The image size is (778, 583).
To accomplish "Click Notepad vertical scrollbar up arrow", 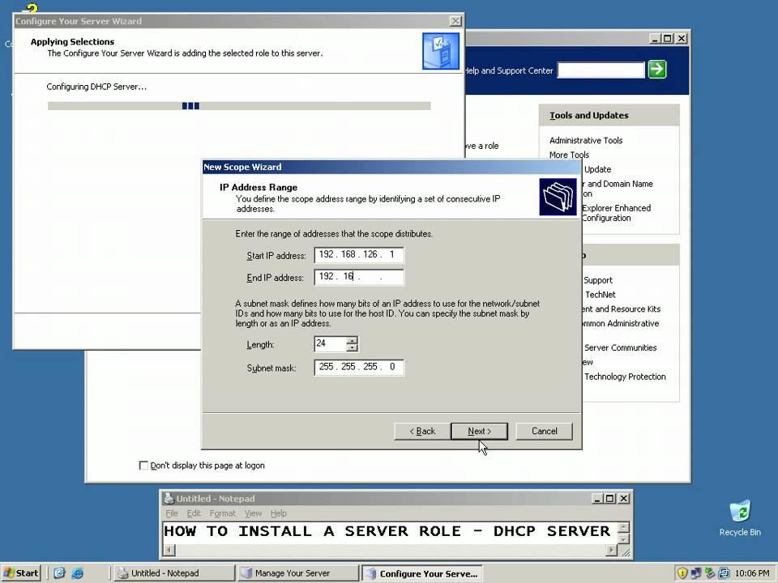I will click(x=624, y=527).
